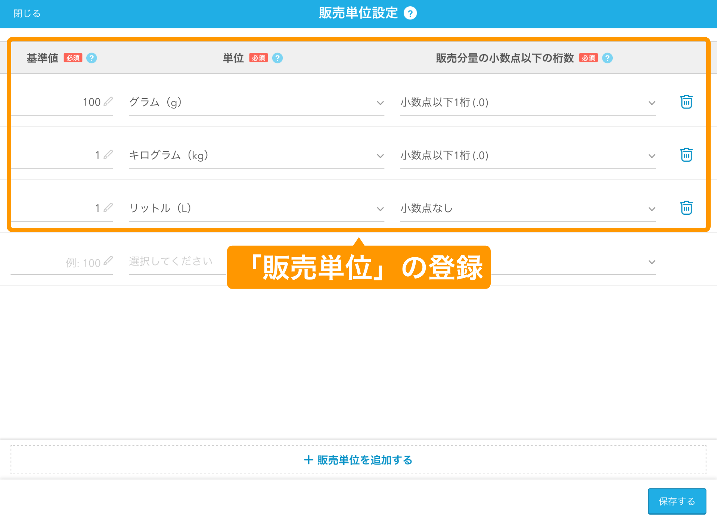
Task: Click 保存する button
Action: (677, 501)
